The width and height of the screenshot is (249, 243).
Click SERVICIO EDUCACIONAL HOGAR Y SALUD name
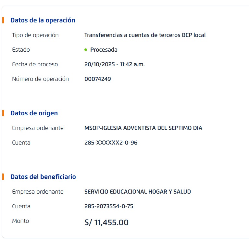tap(138, 192)
